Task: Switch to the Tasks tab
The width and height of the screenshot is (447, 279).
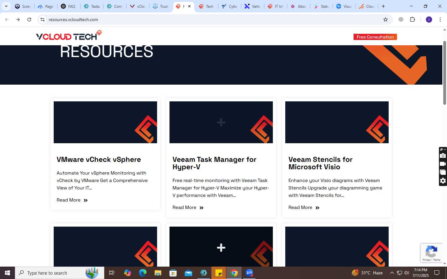Action: coord(92,6)
